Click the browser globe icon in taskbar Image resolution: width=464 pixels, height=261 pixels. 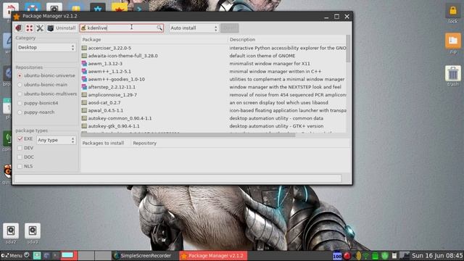[x=46, y=255]
